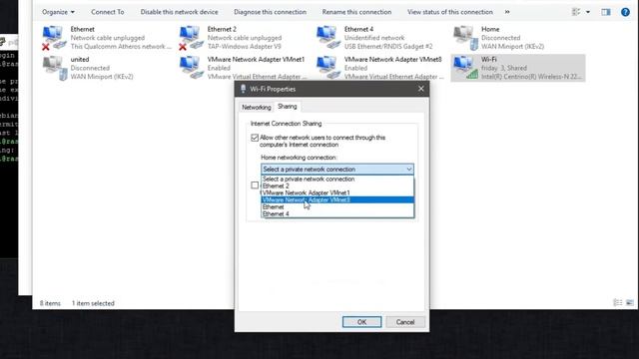Image resolution: width=639 pixels, height=359 pixels.
Task: Toggle the second checkbox behind the dropdown list
Action: (x=255, y=185)
